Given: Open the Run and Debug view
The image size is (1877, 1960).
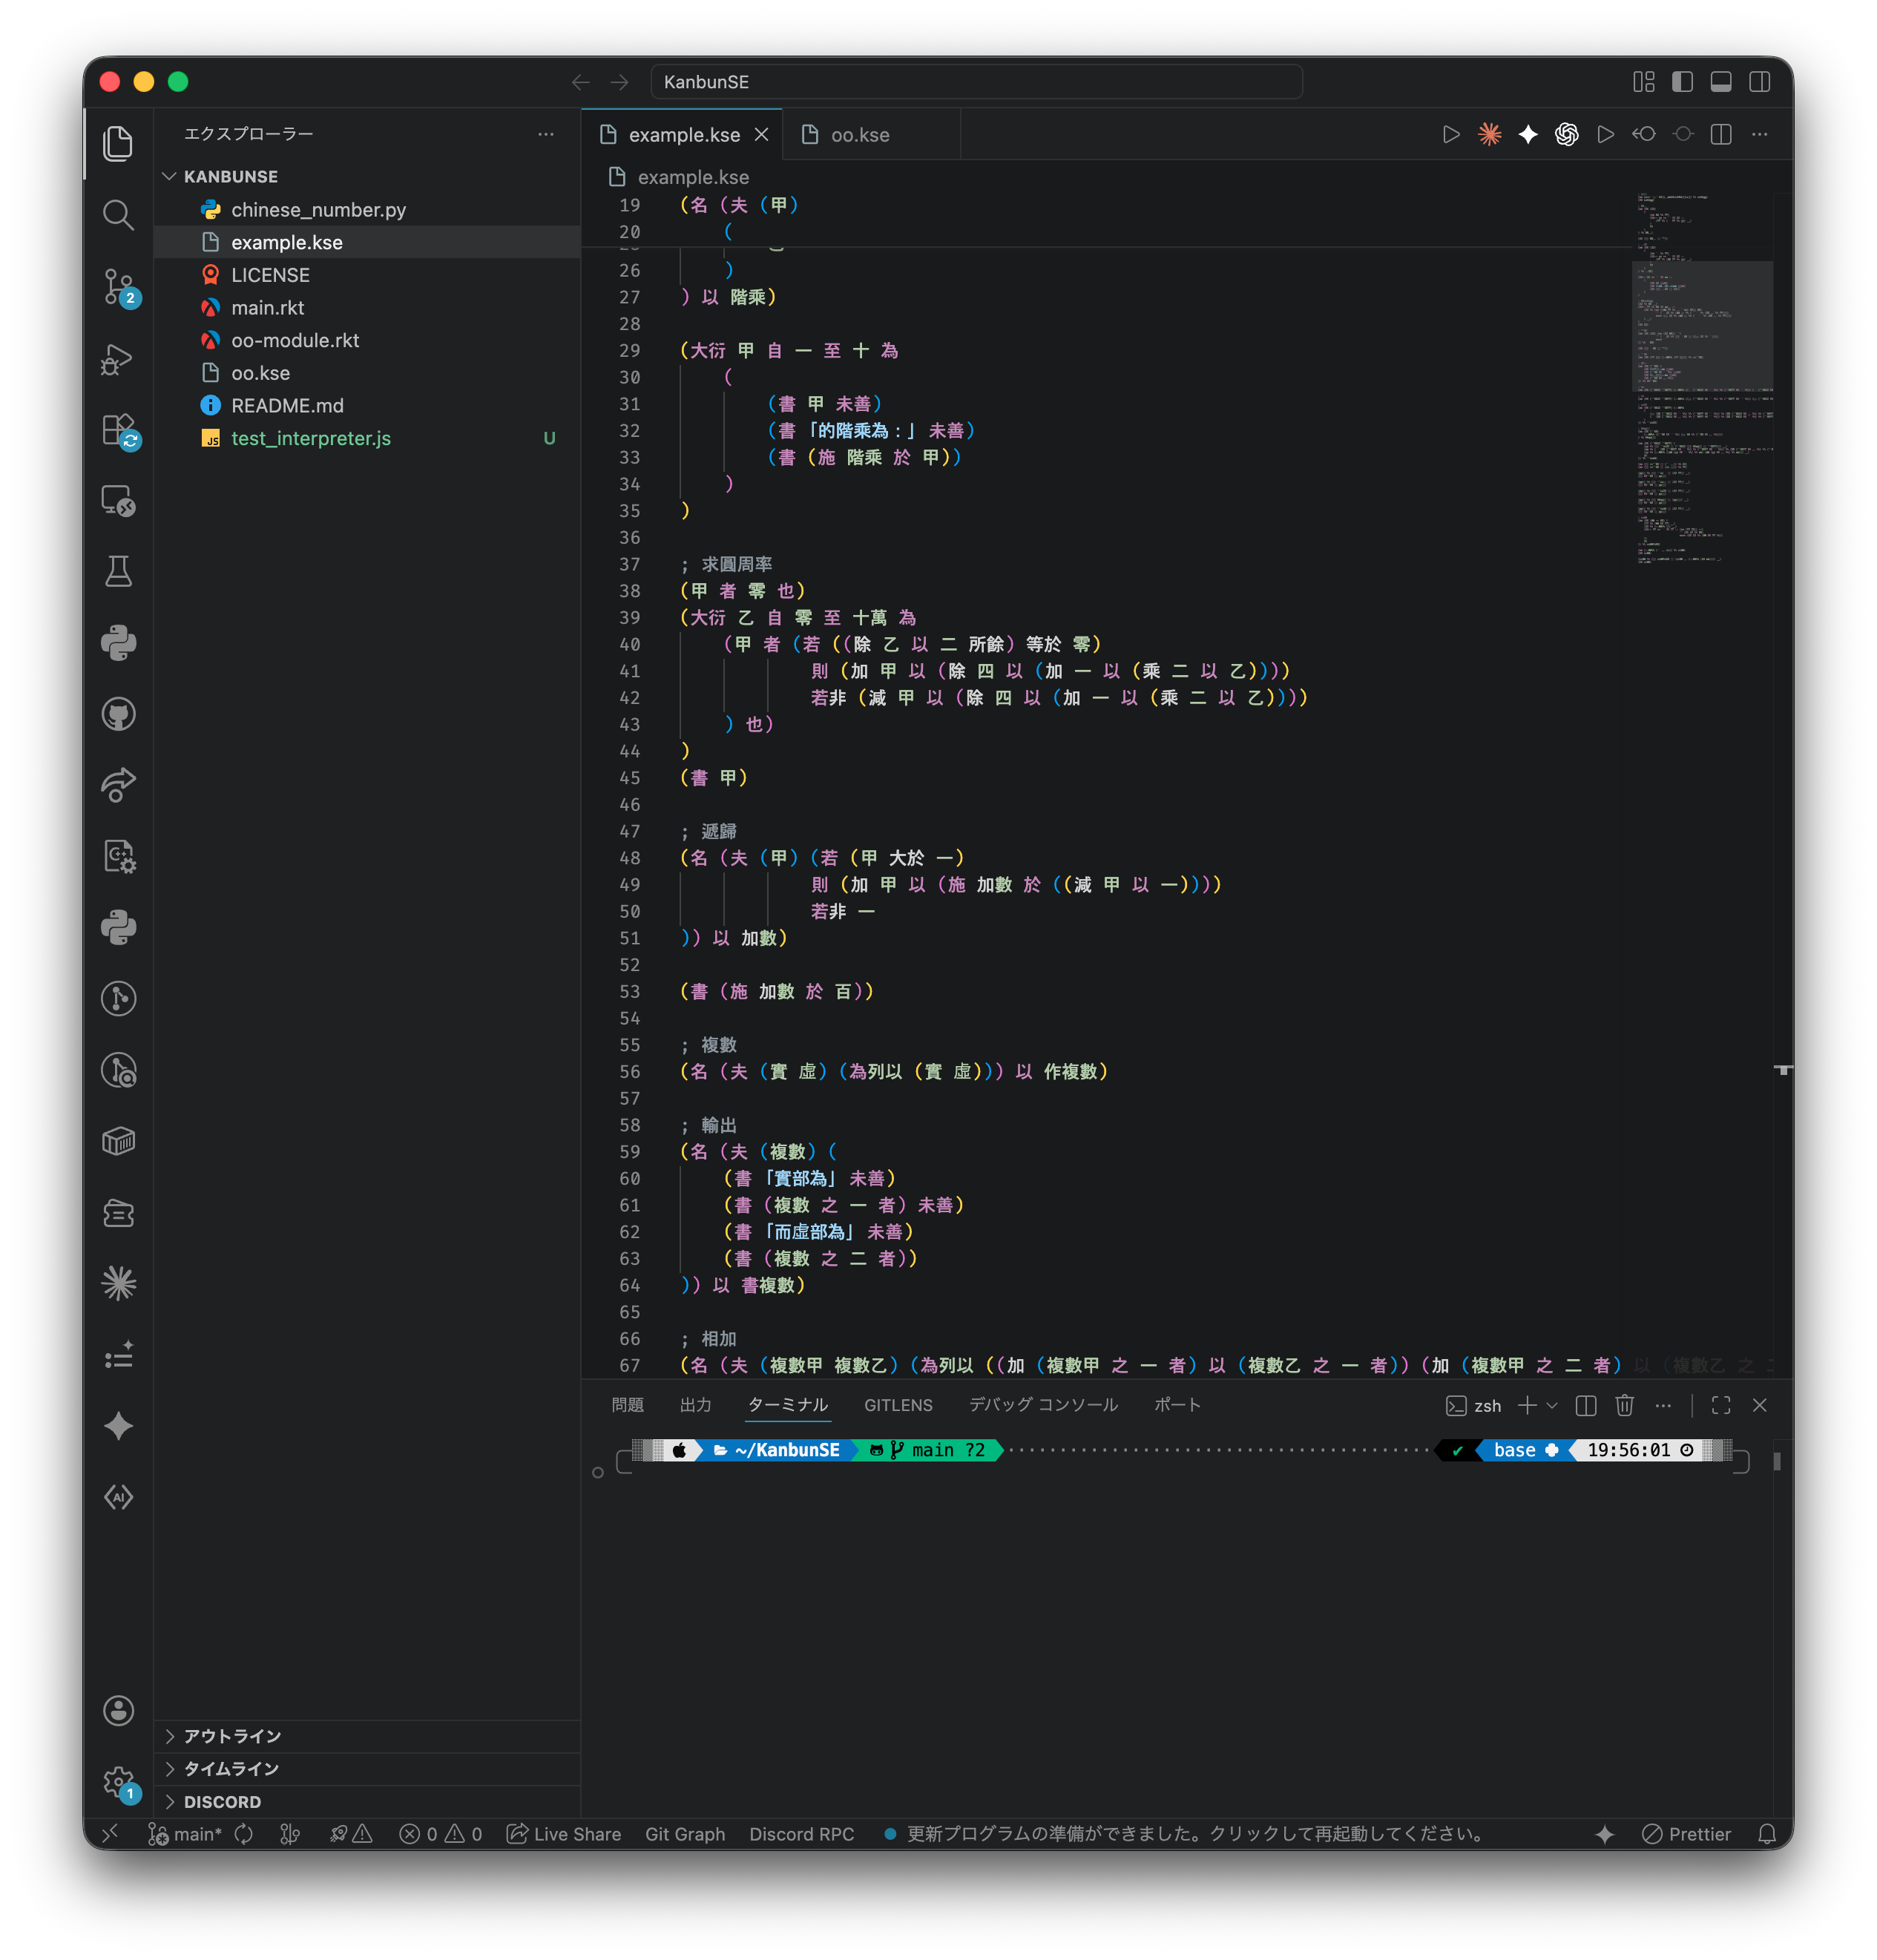Looking at the screenshot, I should tap(118, 359).
